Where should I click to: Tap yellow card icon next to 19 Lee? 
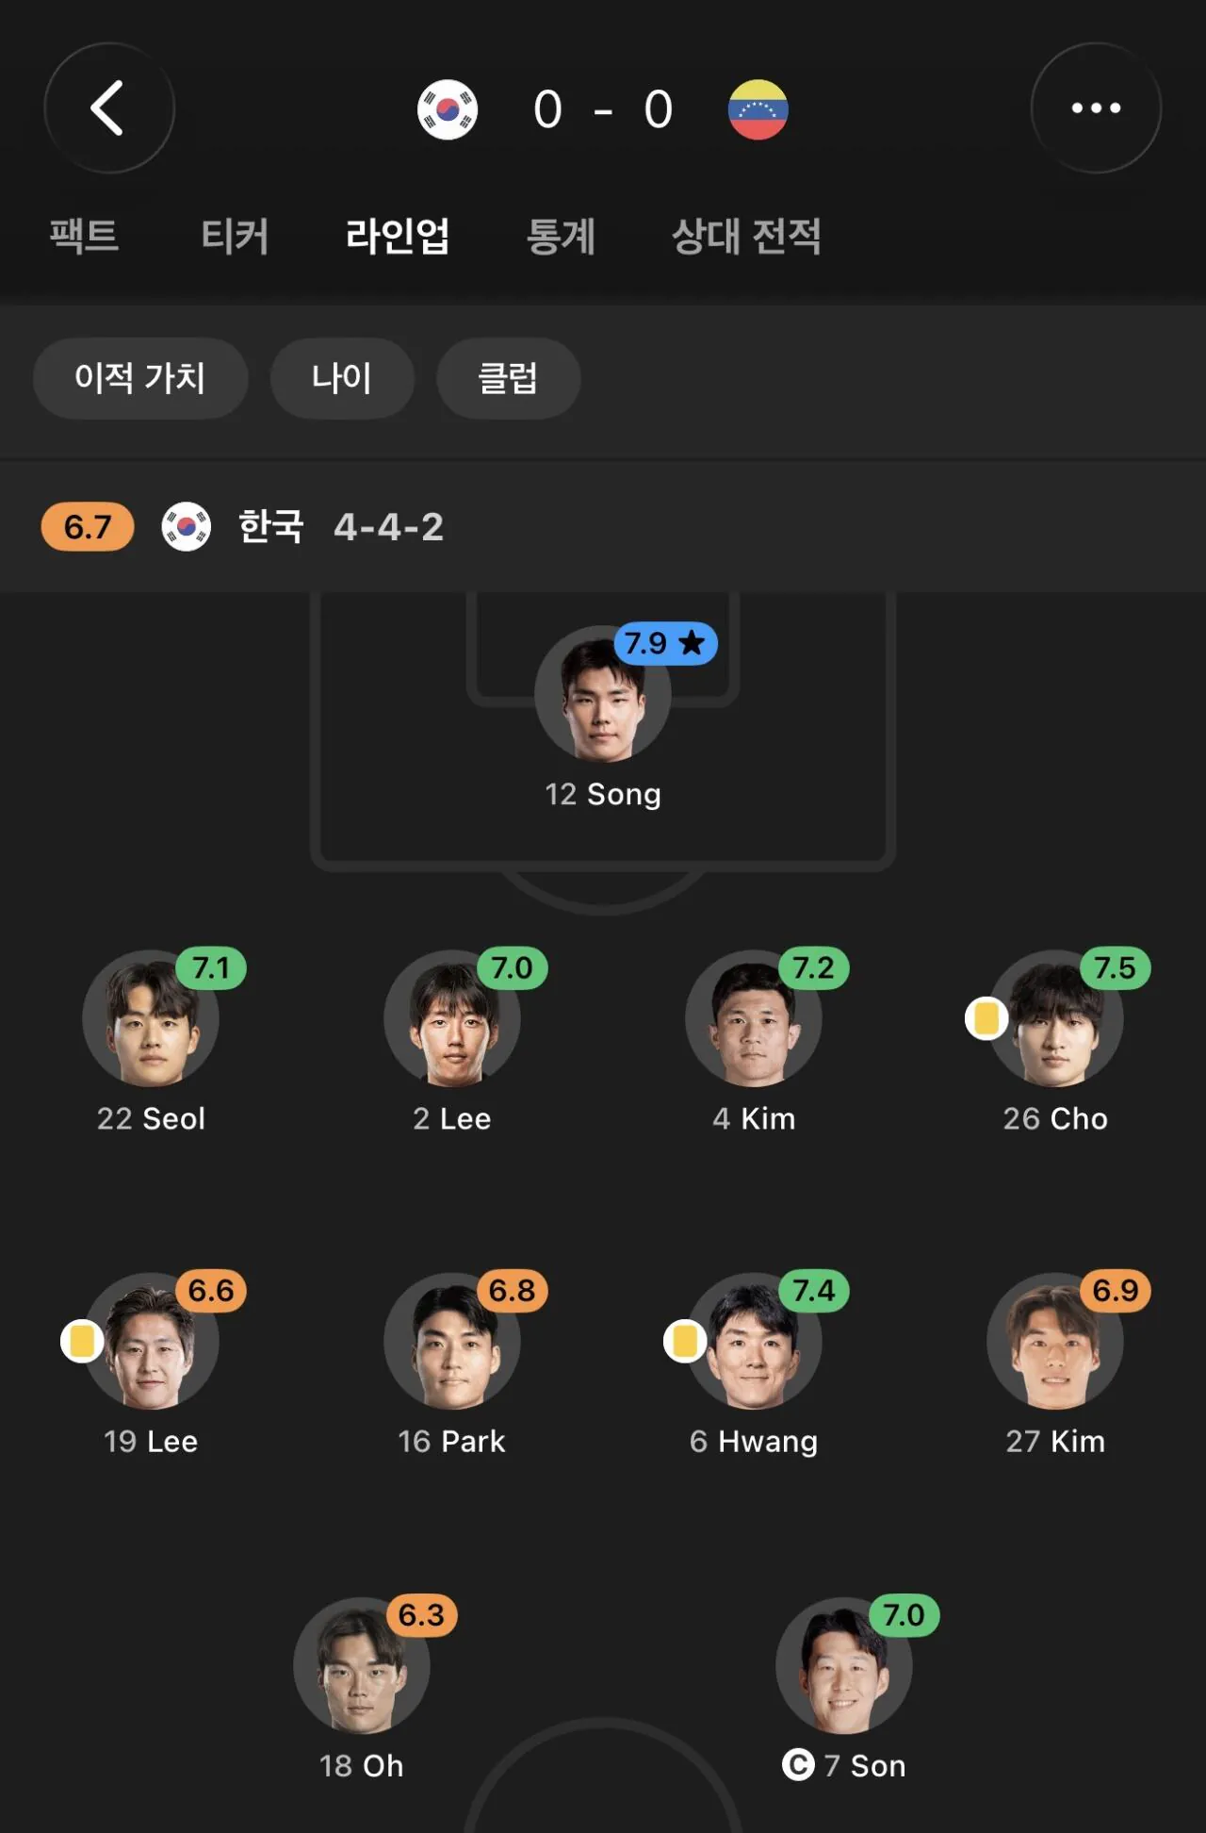click(82, 1341)
